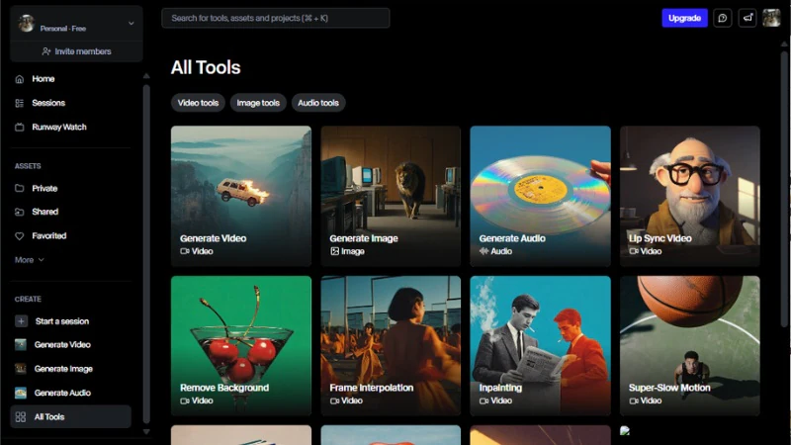
Task: Open Runway Watch in sidebar
Action: 59,128
